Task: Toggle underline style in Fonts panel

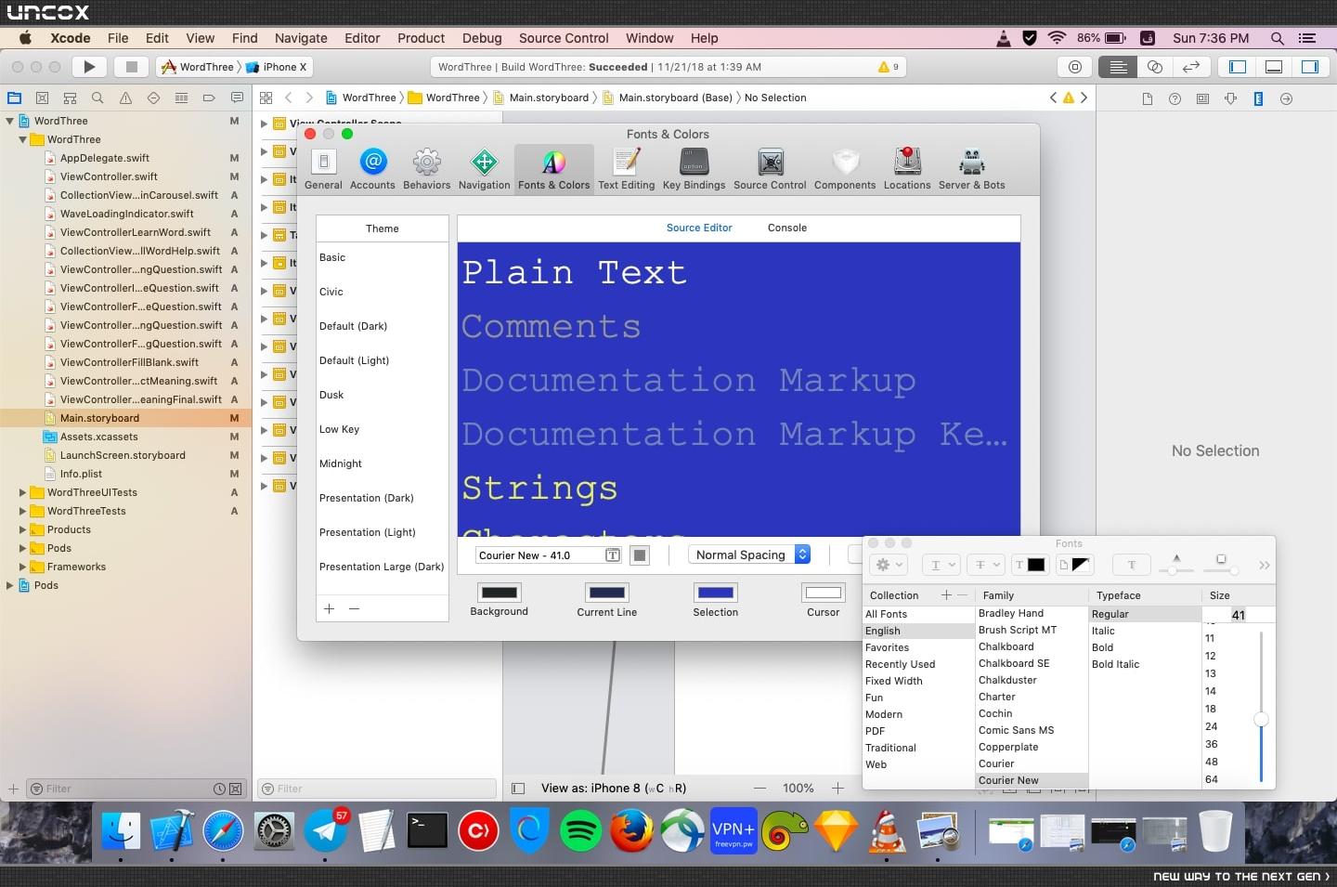Action: click(941, 565)
